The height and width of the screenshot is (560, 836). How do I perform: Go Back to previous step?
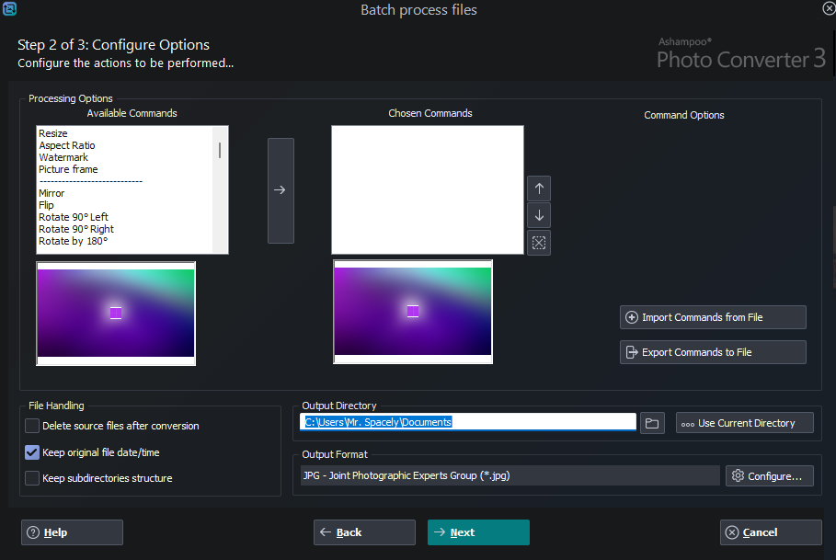click(364, 532)
